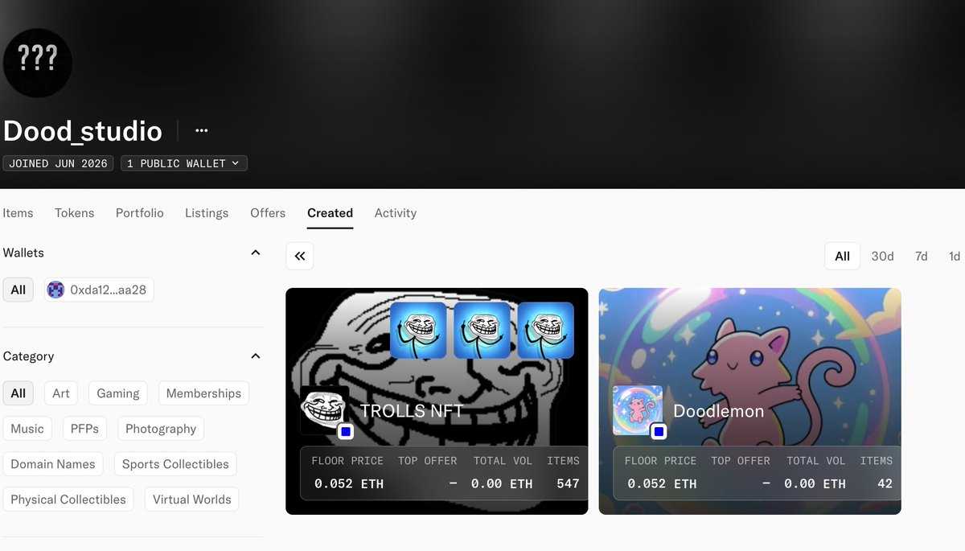Collapse sidebar with double-chevron button
Image resolution: width=965 pixels, height=551 pixels.
[x=300, y=256]
